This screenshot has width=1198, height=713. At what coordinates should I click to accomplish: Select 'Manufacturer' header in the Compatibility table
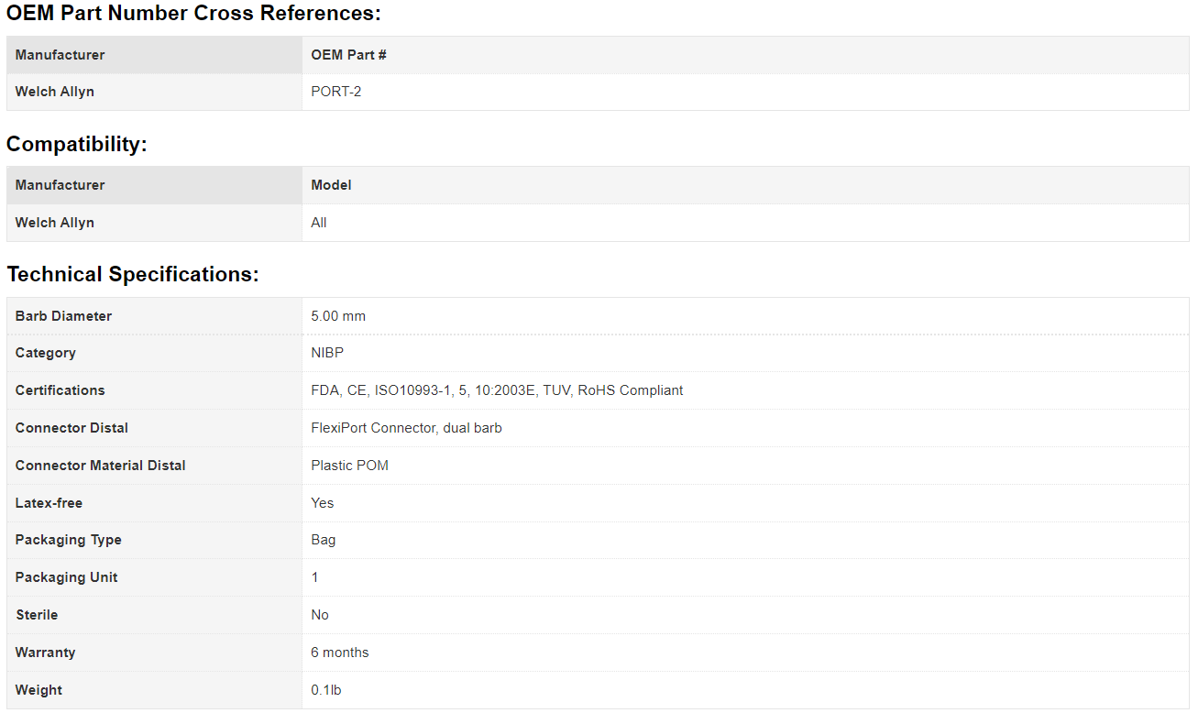[x=60, y=185]
